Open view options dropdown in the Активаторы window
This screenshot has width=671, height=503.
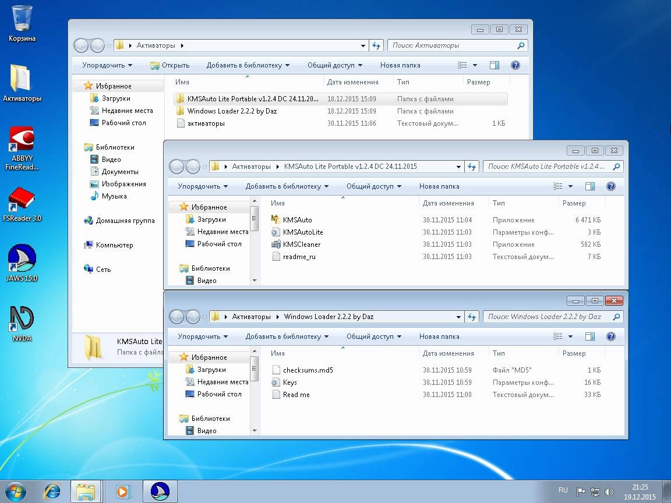tap(475, 65)
